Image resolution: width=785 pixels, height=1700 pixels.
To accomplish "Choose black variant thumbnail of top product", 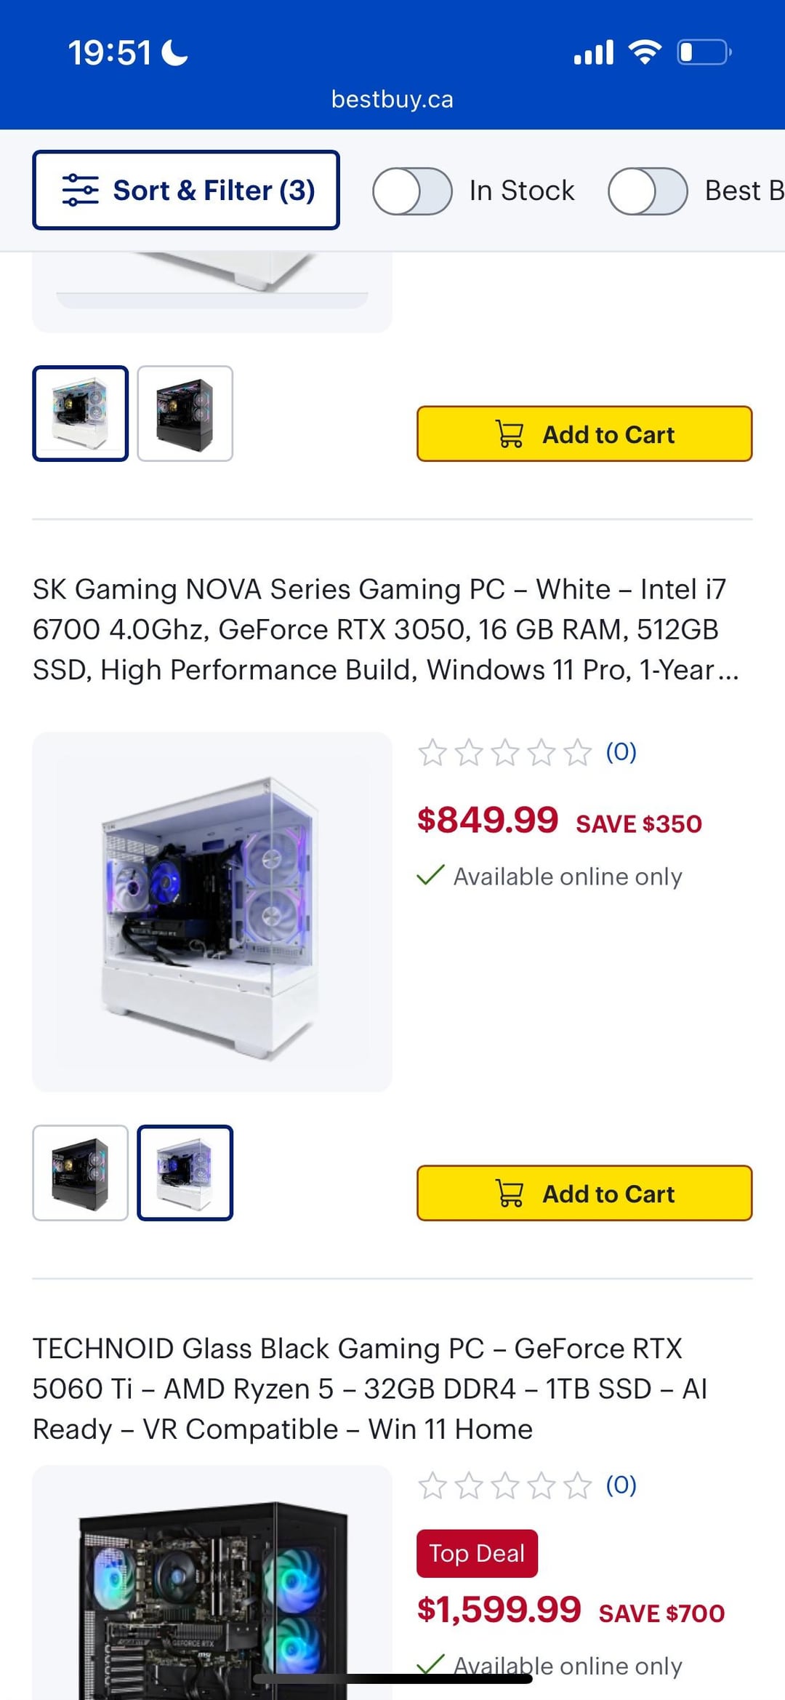I will click(185, 413).
